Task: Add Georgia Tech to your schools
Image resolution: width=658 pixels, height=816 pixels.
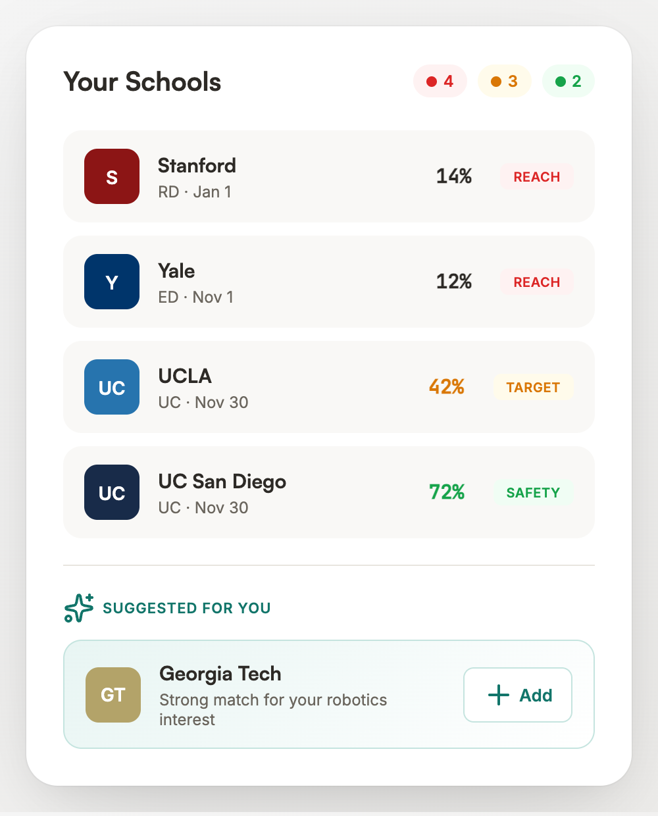Action: click(518, 695)
